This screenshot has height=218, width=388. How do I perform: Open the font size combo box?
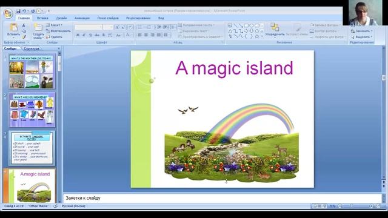[x=108, y=27]
